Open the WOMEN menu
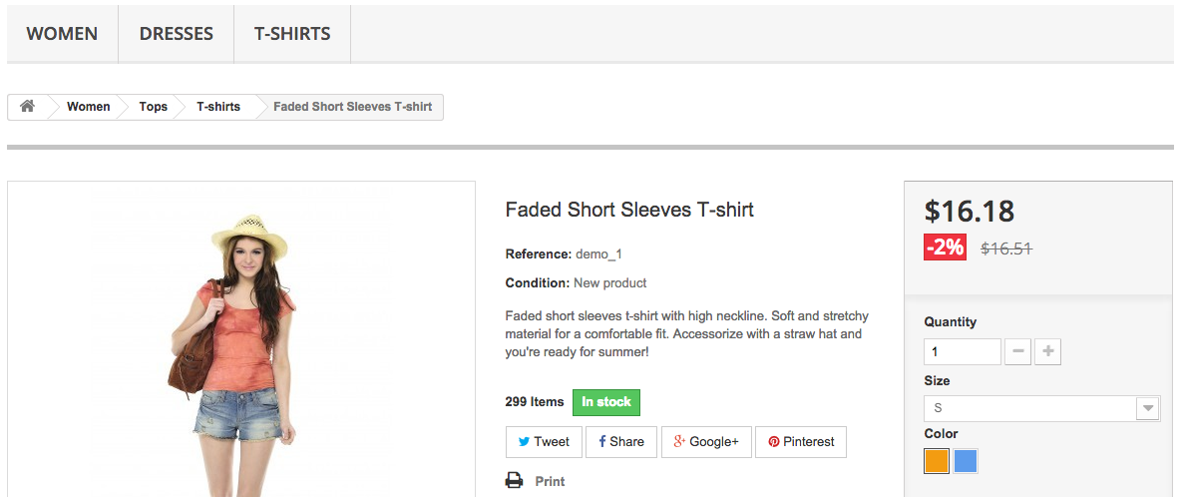The width and height of the screenshot is (1182, 497). pos(62,34)
